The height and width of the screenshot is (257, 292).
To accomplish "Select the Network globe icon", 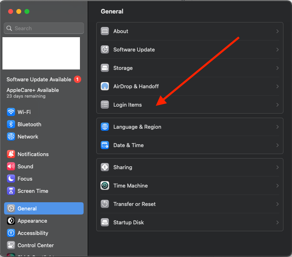I will pyautogui.click(x=11, y=136).
